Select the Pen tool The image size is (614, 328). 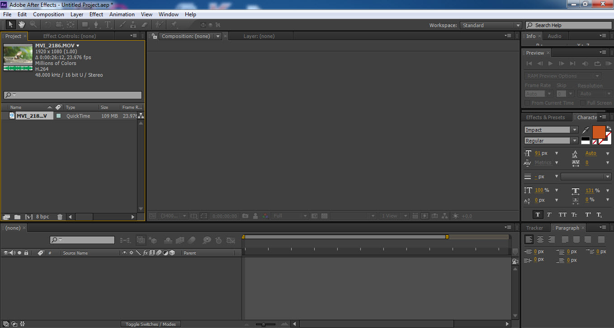tap(96, 25)
